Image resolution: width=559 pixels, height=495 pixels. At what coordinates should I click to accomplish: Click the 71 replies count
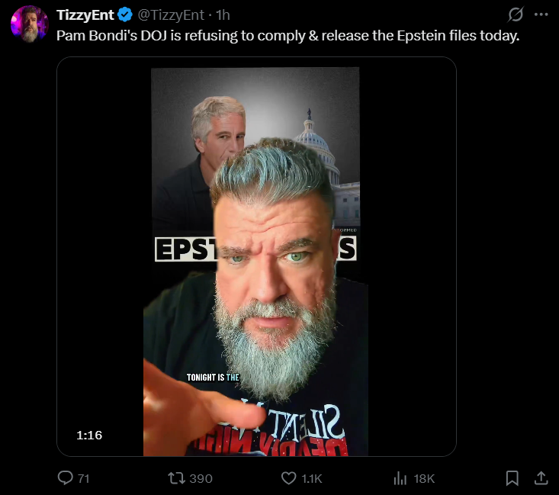pyautogui.click(x=83, y=478)
